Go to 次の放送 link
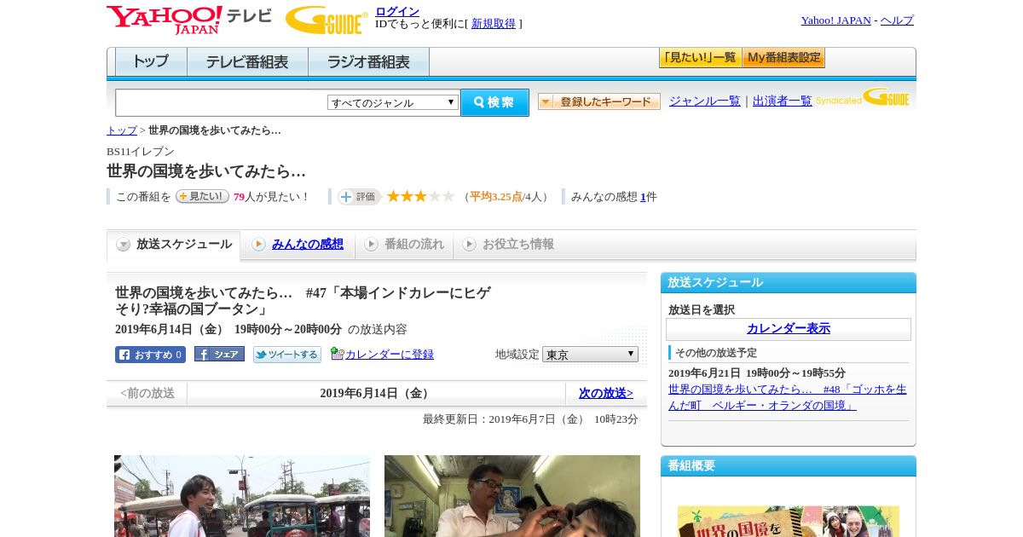This screenshot has width=1023, height=537. coord(606,394)
